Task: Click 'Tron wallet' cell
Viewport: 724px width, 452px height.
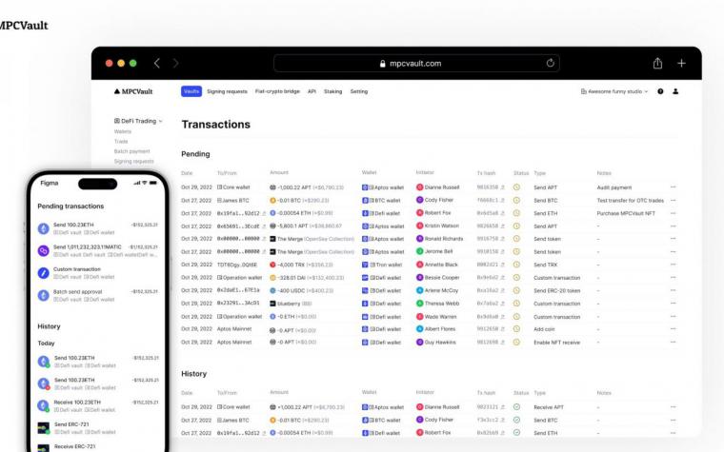Action: pos(389,265)
